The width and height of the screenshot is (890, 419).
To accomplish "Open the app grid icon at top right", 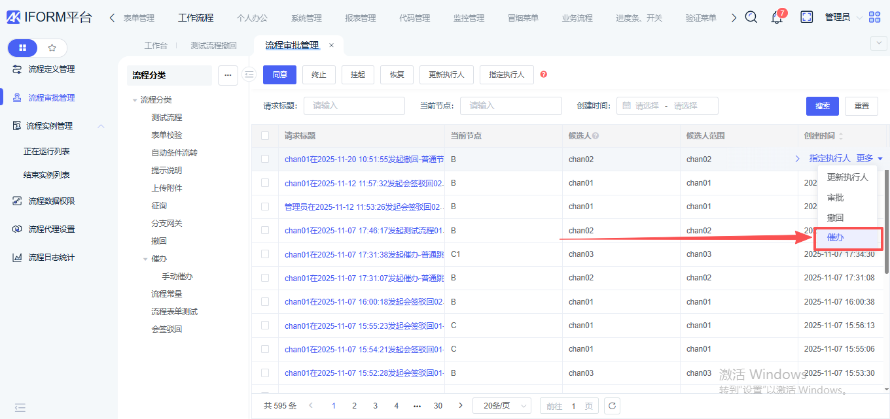I will [x=874, y=18].
